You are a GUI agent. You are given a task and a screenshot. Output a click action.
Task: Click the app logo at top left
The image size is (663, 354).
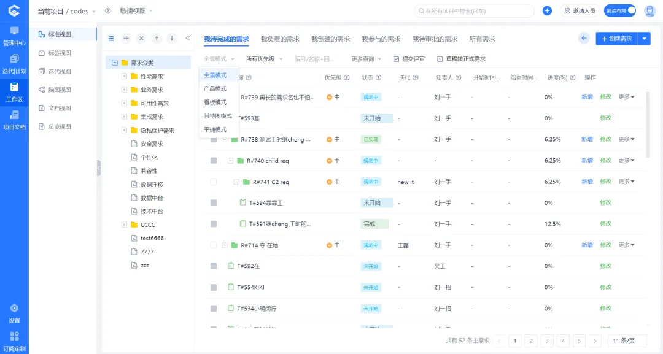coord(14,10)
